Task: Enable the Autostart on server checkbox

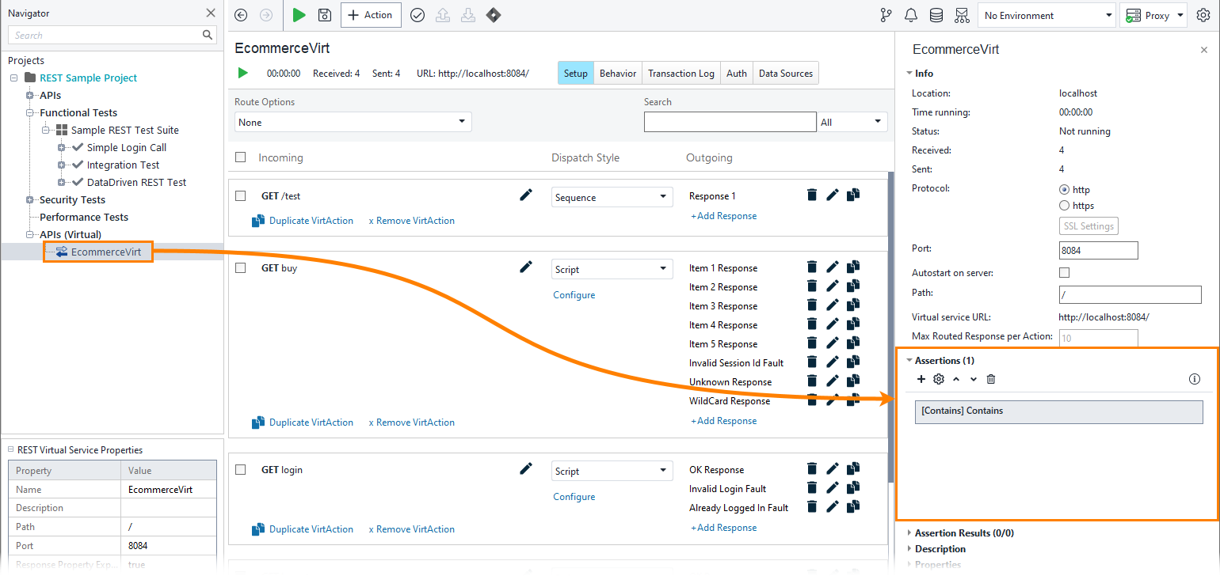Action: point(1064,272)
